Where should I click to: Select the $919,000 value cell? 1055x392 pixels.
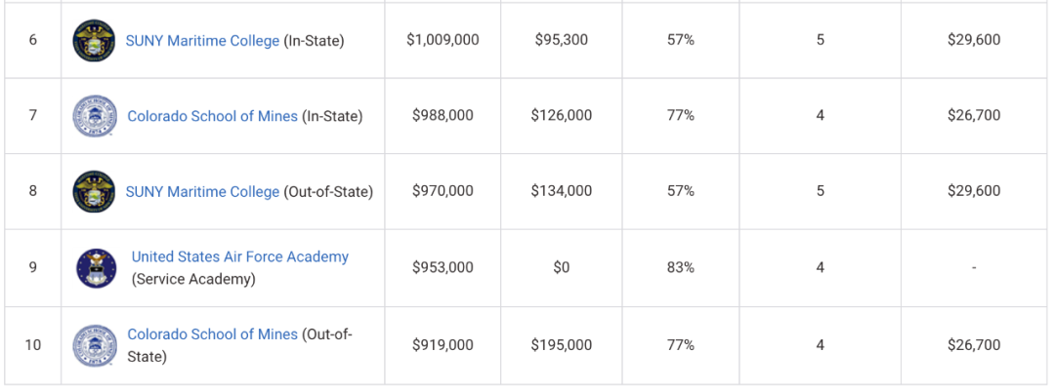443,345
